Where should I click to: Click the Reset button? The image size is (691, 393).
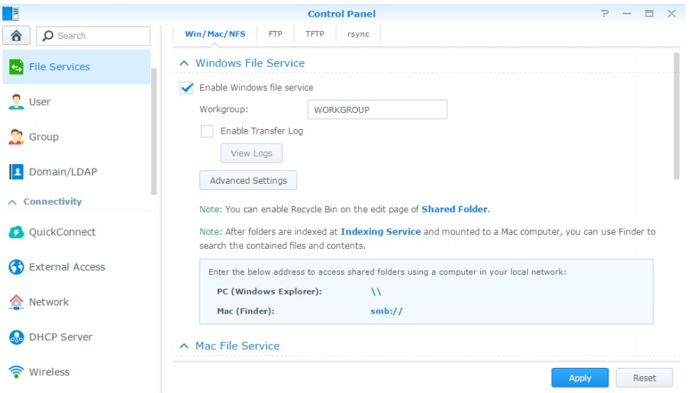pos(644,378)
